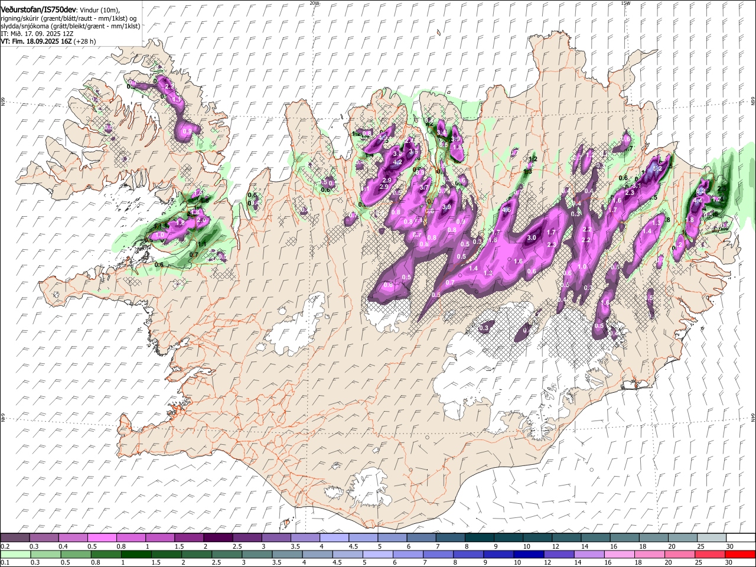Select the dark teal 8–9 legend swatch
This screenshot has width=756, height=567.
pyautogui.click(x=478, y=538)
